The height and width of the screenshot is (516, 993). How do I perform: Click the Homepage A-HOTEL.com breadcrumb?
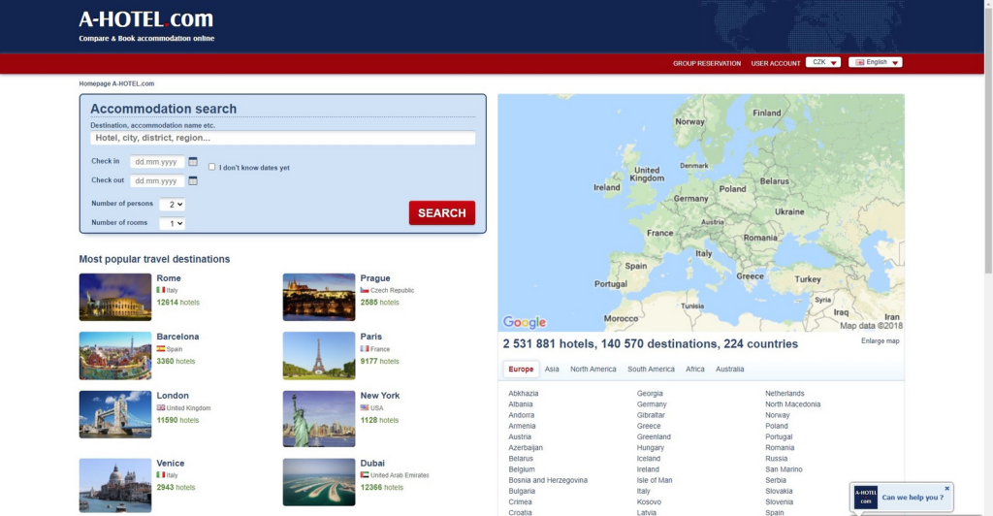(116, 83)
